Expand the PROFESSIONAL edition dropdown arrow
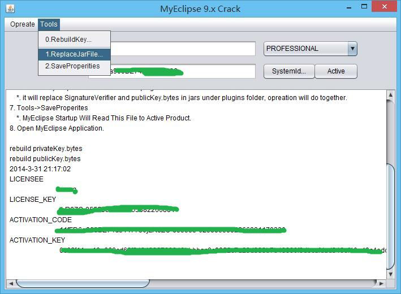Viewport: 401px width, 294px height. tap(352, 49)
